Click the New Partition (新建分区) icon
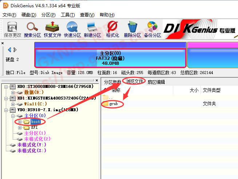This screenshot has height=179, width=238. coord(92,29)
